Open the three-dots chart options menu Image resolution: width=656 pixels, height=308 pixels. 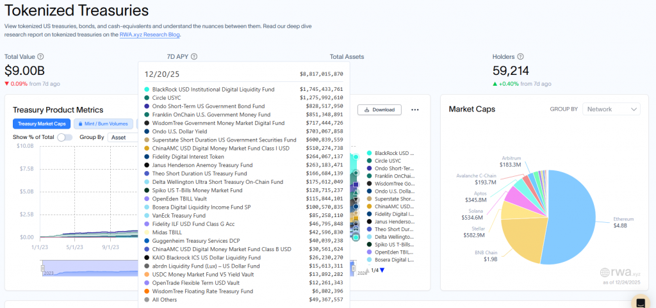coord(414,109)
